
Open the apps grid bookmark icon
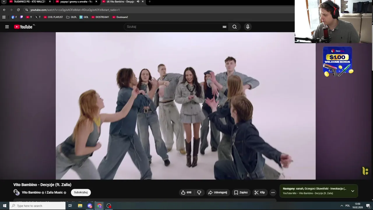click(4, 17)
